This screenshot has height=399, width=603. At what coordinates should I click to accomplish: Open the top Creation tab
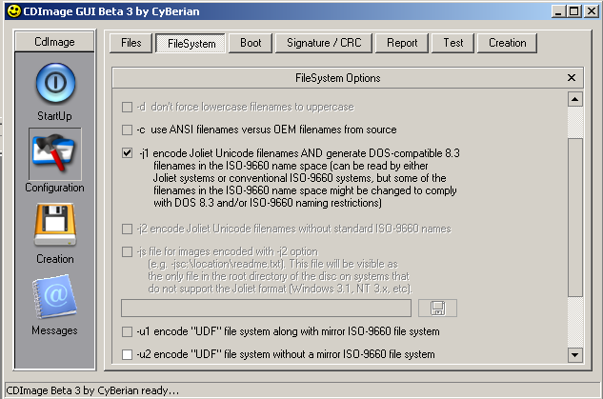click(x=507, y=43)
